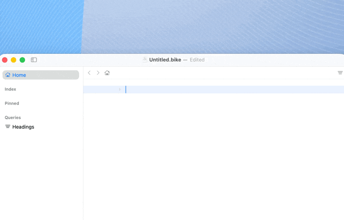This screenshot has width=344, height=220.
Task: Minimize the window with the yellow button
Action: (14, 60)
